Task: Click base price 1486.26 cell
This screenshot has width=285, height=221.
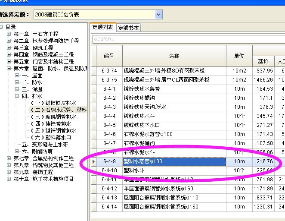Action: (x=263, y=80)
